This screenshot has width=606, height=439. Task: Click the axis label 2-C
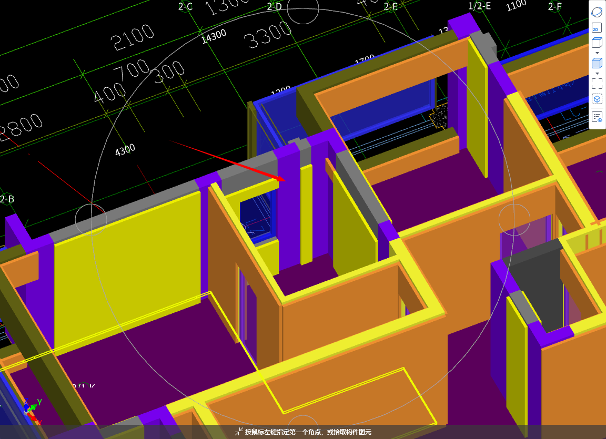(x=185, y=6)
